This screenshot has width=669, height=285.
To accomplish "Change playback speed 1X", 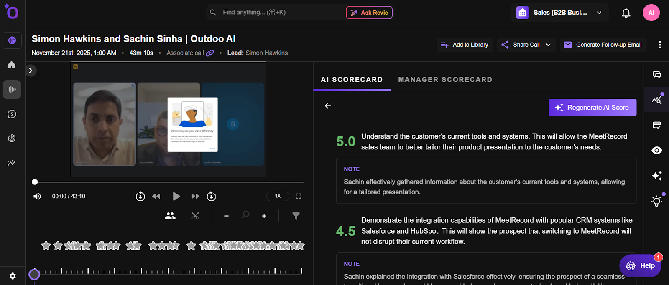I will click(x=278, y=196).
